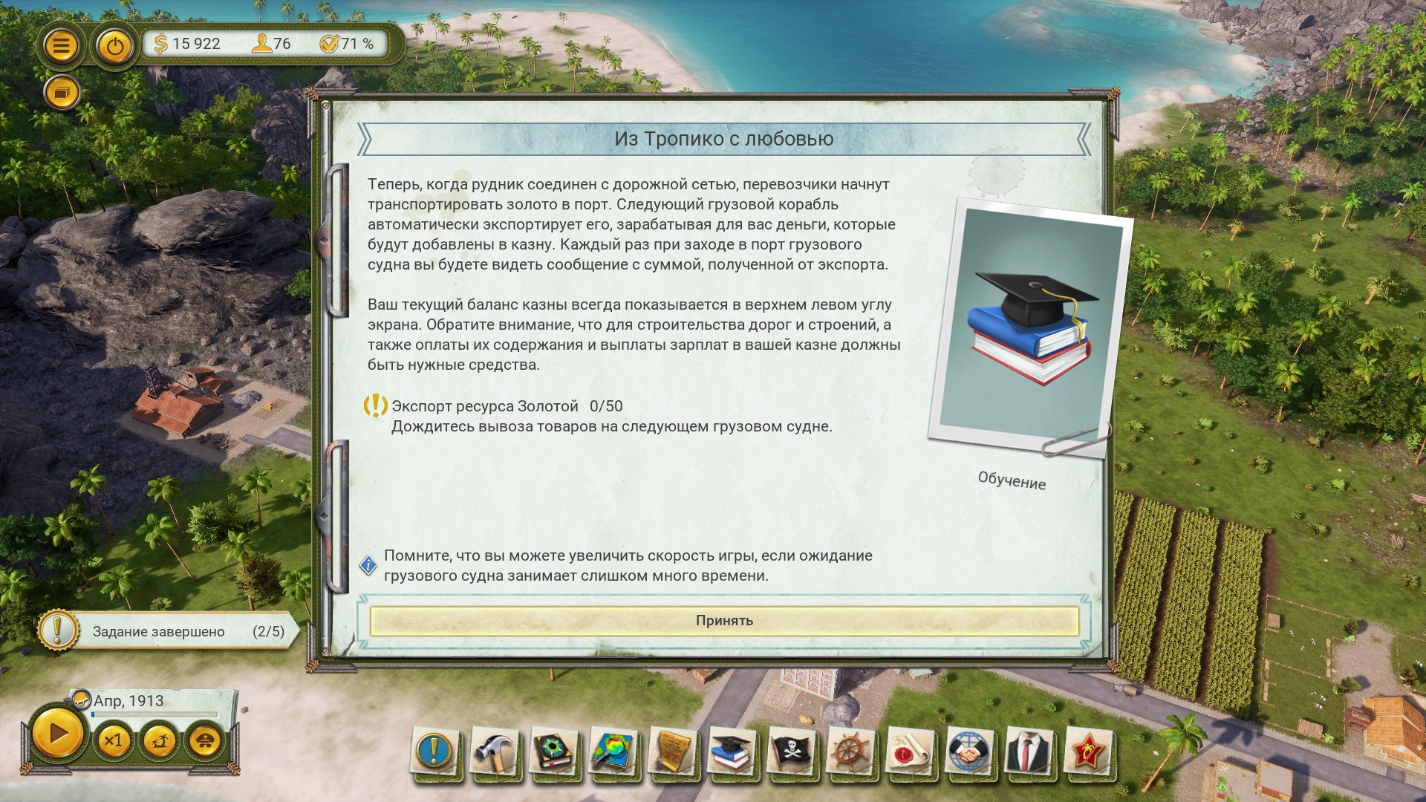
Task: Click the general's cap and sunglasses button
Action: 205,740
